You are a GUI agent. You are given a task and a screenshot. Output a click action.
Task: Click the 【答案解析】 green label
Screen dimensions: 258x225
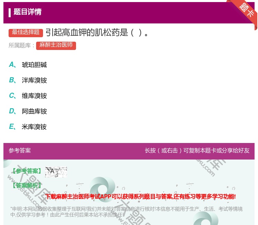tap(26, 185)
